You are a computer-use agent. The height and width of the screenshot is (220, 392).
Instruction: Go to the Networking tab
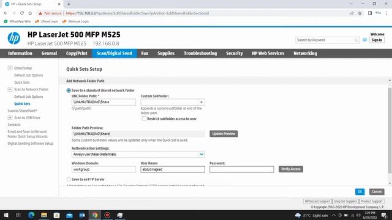305,53
